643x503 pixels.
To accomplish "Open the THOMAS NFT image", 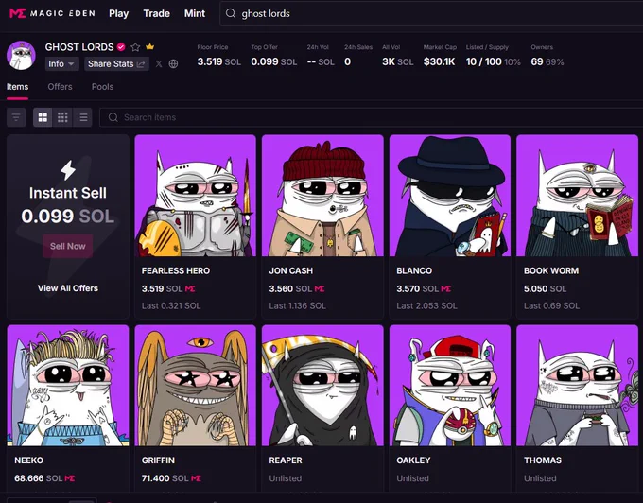I will pyautogui.click(x=578, y=386).
